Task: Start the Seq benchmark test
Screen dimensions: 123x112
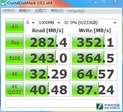Action: click(x=15, y=42)
